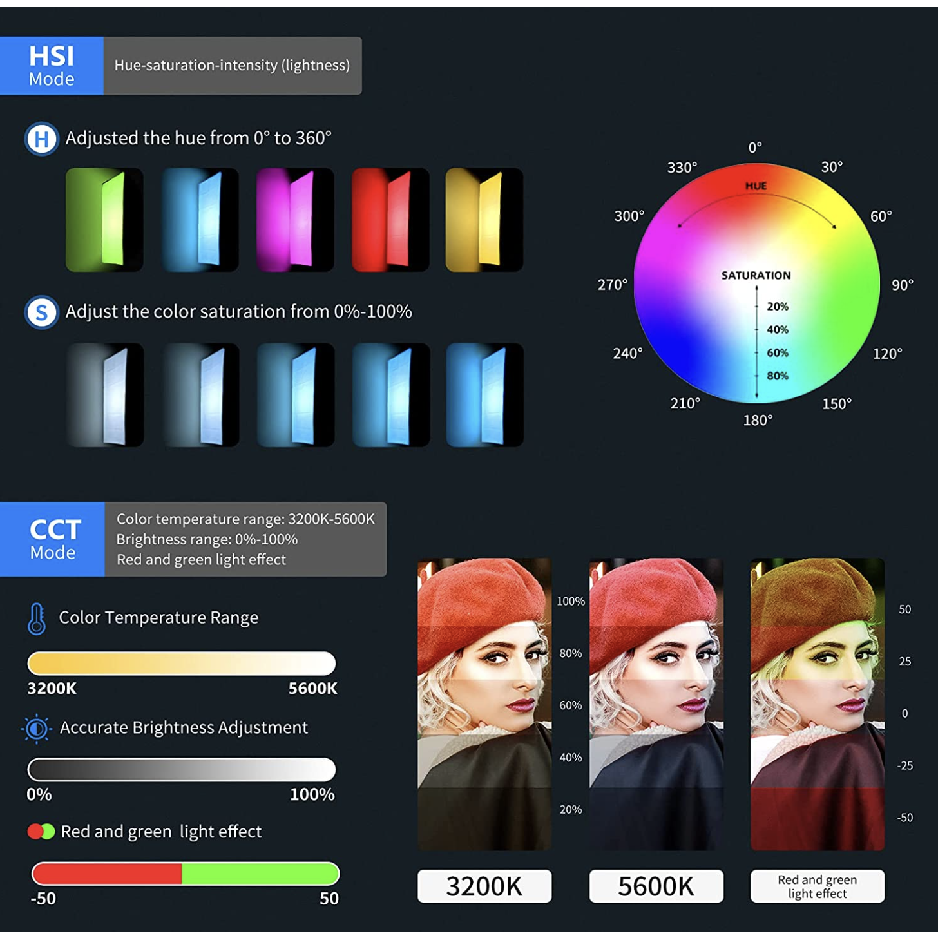Select the magenta light panel thumbnail
This screenshot has height=938, width=938.
click(295, 220)
